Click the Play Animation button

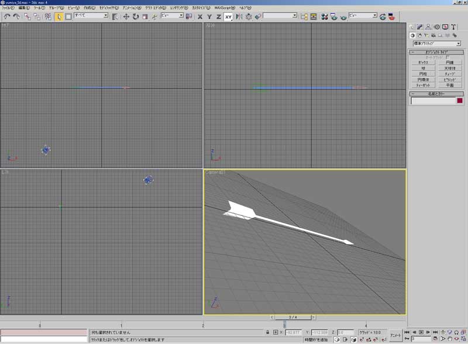(421, 332)
